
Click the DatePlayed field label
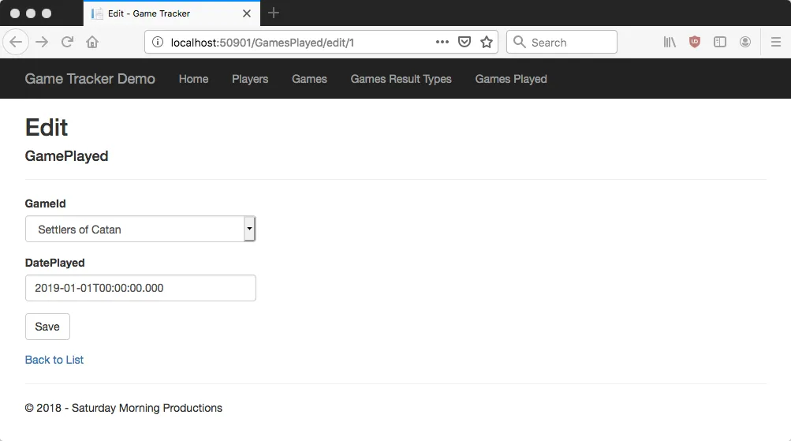point(55,263)
